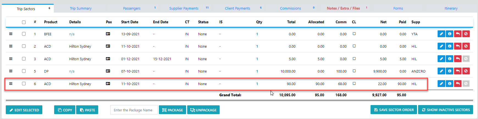Click the Enter the Package Name field
The width and height of the screenshot is (478, 119).
[134, 110]
